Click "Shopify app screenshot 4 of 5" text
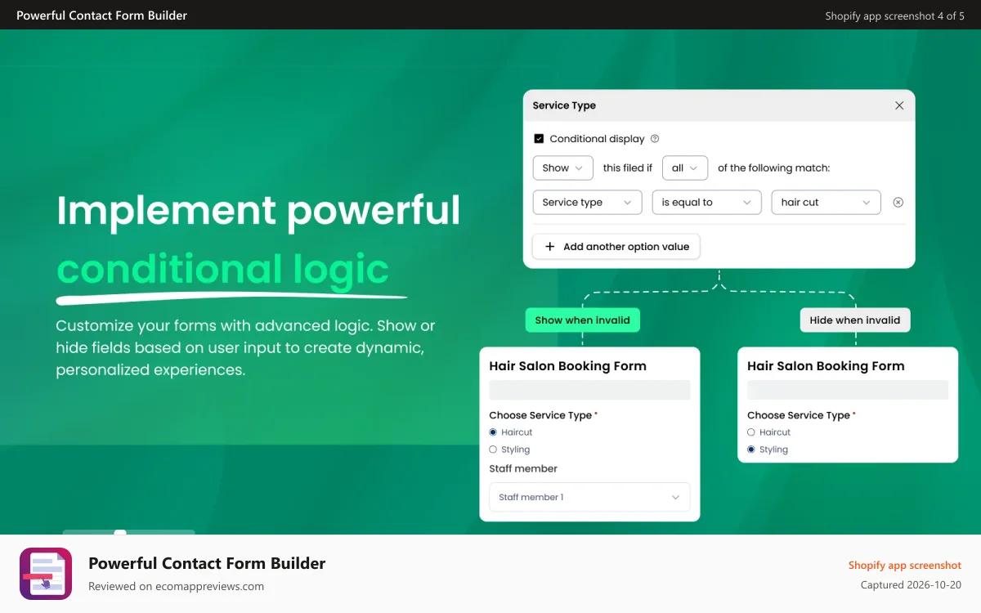981x613 pixels. (x=895, y=16)
